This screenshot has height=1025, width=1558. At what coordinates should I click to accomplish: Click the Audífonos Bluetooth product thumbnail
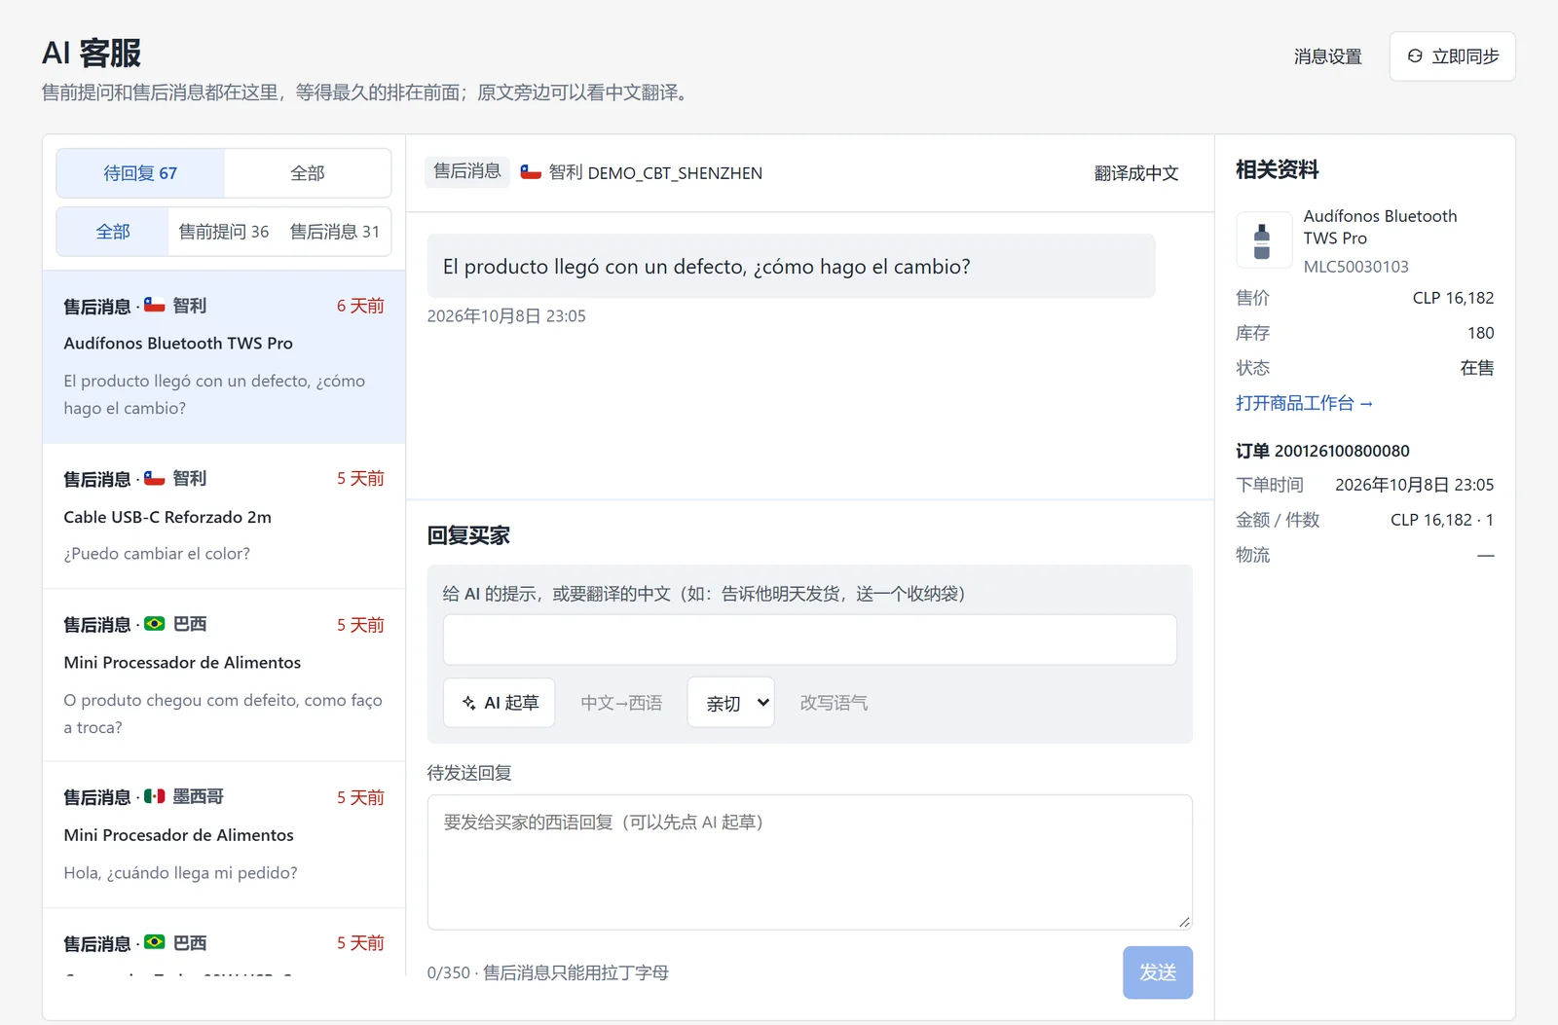(1262, 239)
